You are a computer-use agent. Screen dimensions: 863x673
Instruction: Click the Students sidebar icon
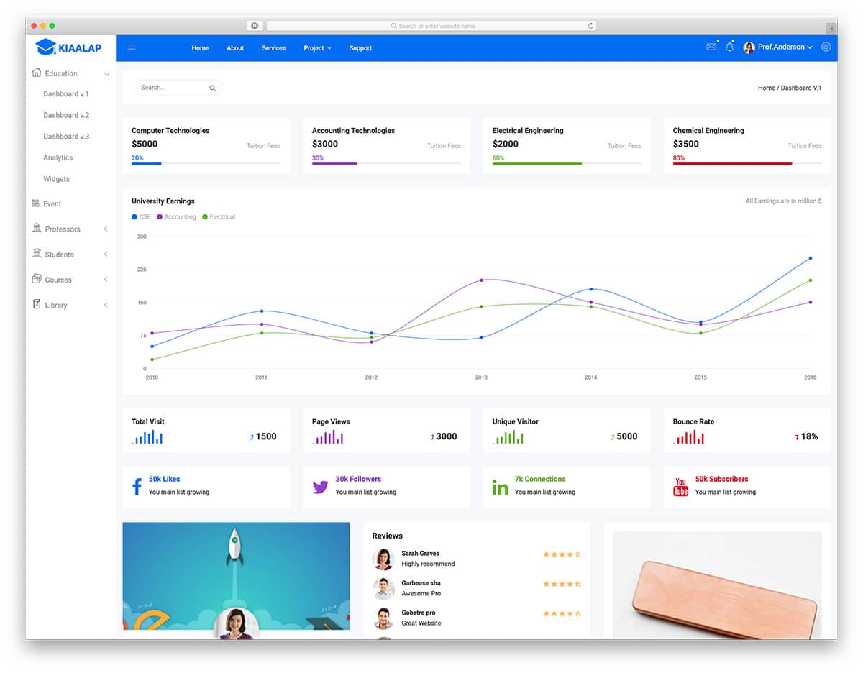[x=35, y=254]
